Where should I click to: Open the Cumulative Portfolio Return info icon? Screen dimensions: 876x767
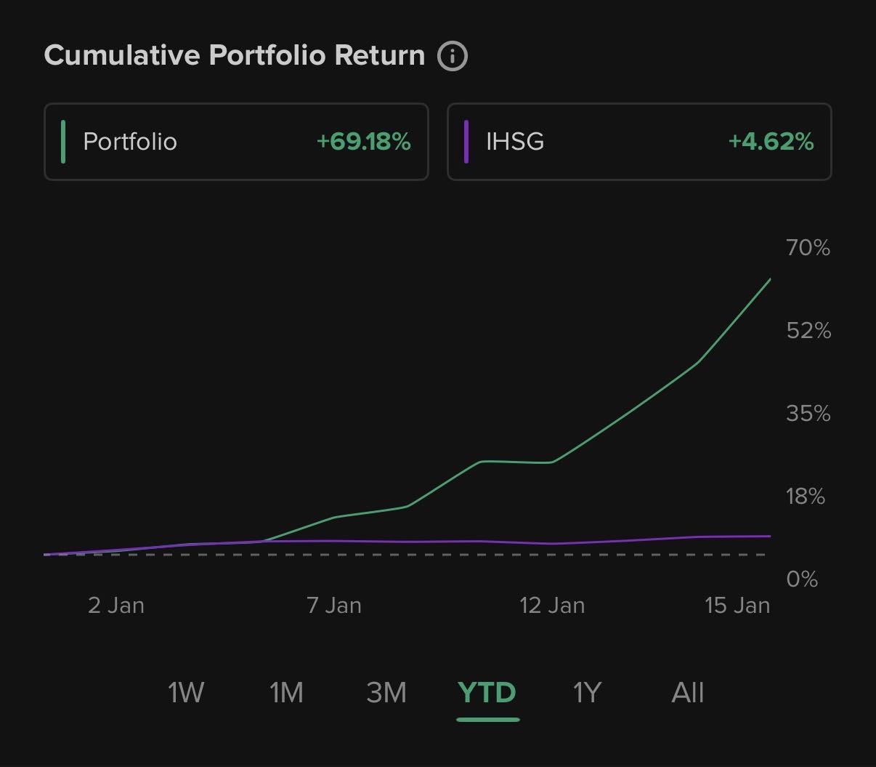pyautogui.click(x=452, y=56)
